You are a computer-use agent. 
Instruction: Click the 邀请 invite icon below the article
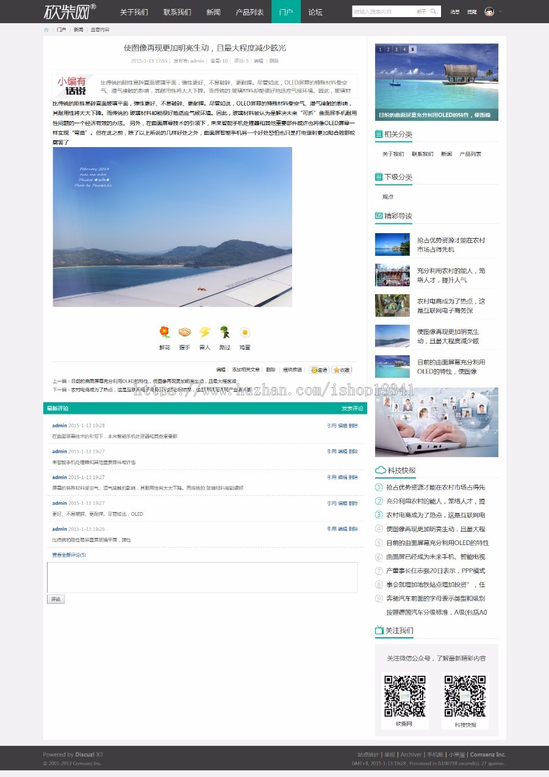click(x=318, y=369)
